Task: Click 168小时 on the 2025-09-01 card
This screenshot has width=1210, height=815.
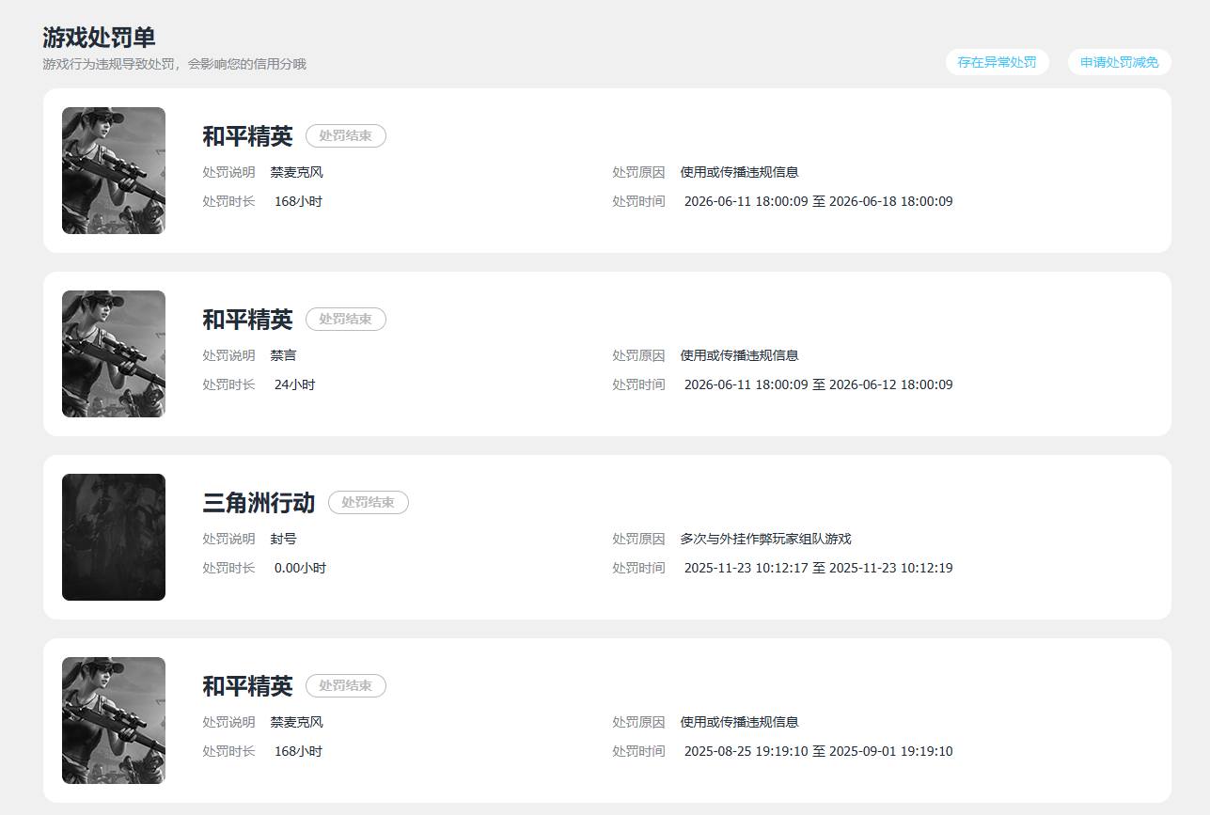Action: 298,751
